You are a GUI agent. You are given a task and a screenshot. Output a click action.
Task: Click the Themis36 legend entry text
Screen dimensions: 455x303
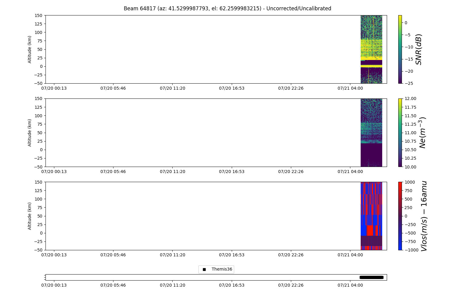(222, 269)
